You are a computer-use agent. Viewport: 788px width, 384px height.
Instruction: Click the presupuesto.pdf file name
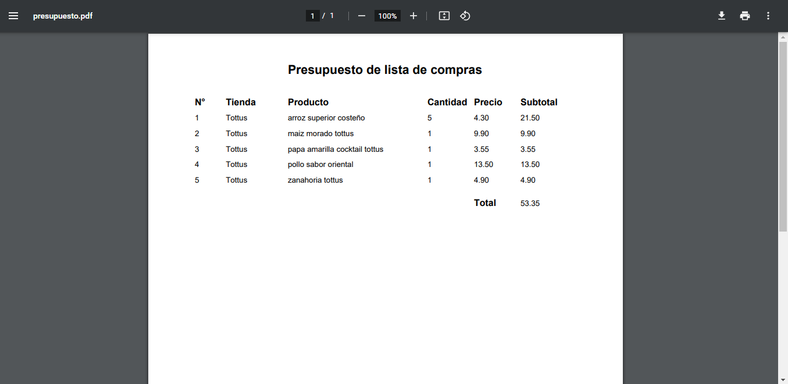tap(63, 16)
